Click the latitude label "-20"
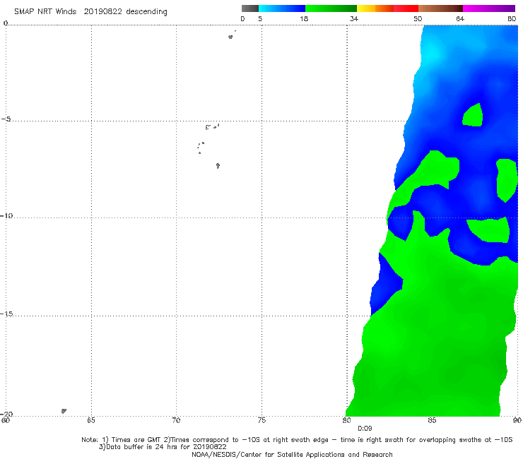This screenshot has height=459, width=523. click(x=6, y=414)
